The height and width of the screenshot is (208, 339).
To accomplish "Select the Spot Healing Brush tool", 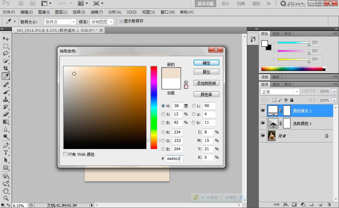I will (x=6, y=84).
